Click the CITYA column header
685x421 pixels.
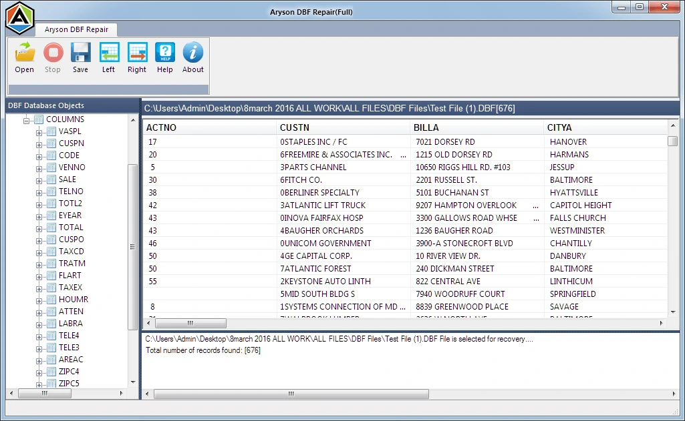coord(606,127)
